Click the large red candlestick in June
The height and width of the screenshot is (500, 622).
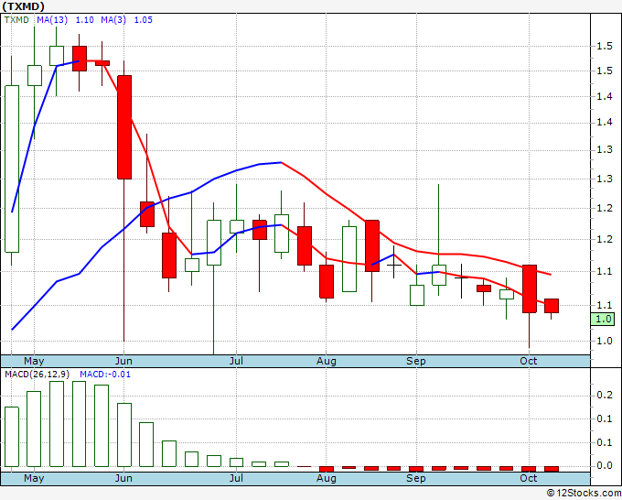[124, 127]
